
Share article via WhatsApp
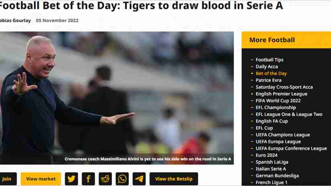[122, 179]
